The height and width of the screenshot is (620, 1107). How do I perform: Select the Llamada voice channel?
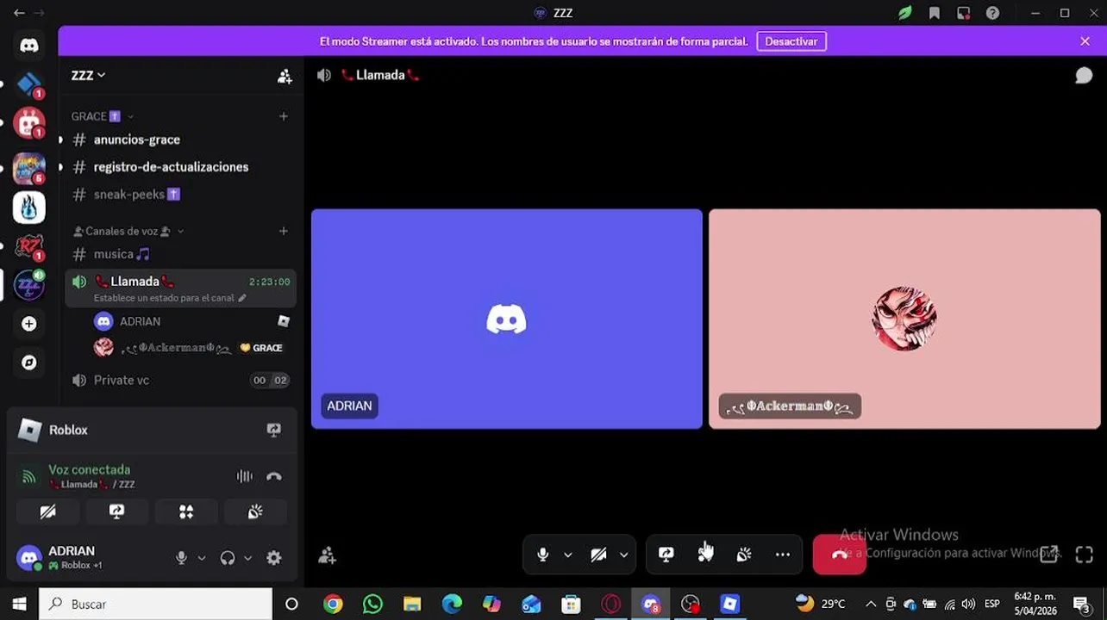coord(180,287)
